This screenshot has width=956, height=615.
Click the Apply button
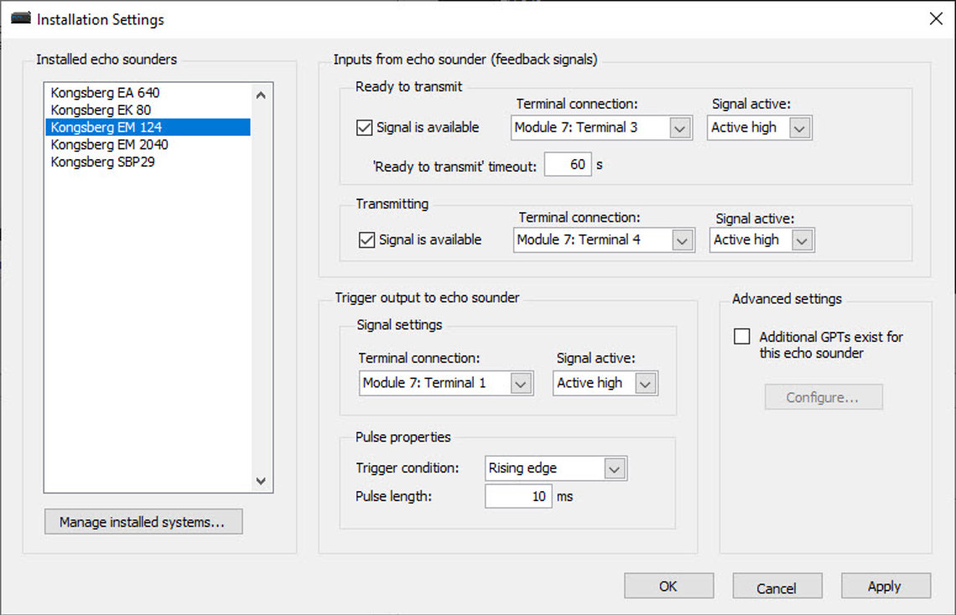[x=886, y=586]
